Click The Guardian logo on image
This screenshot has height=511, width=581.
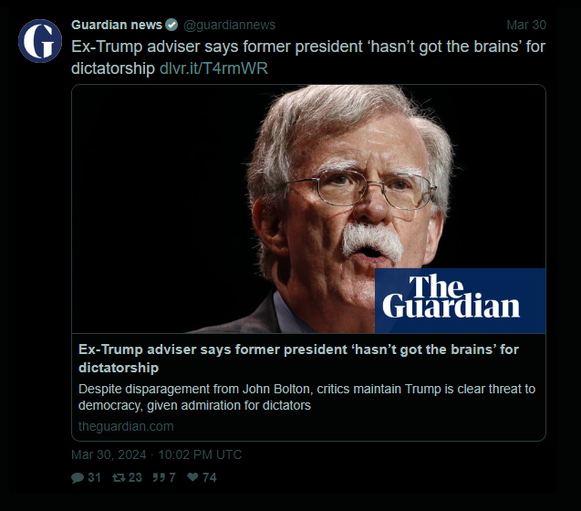pos(460,300)
